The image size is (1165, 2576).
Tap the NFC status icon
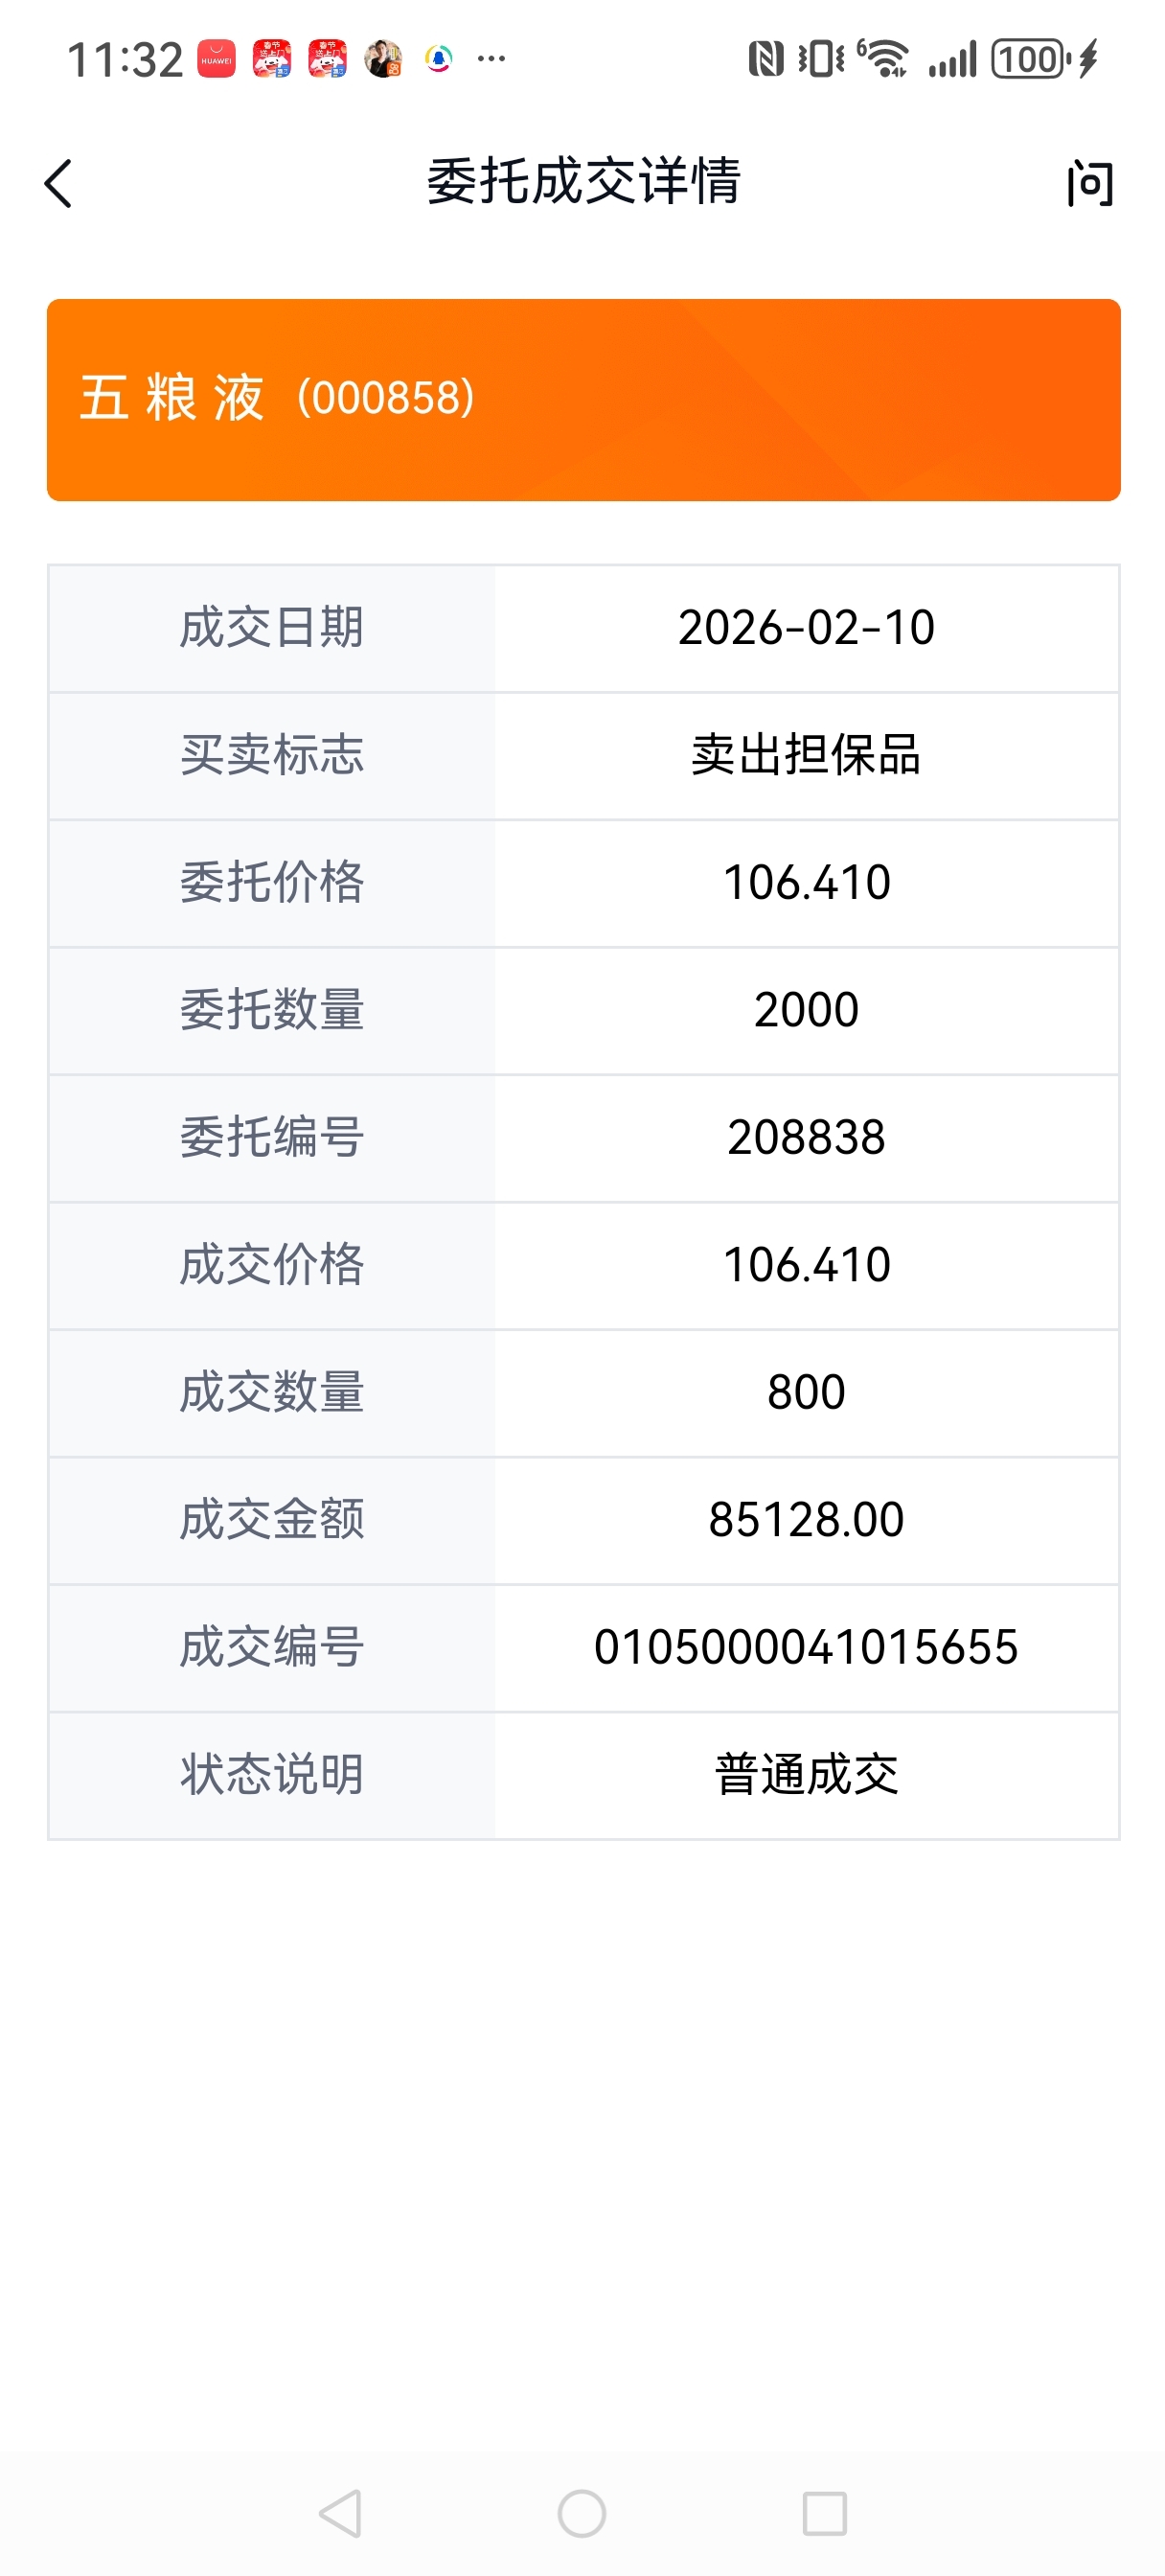click(766, 59)
